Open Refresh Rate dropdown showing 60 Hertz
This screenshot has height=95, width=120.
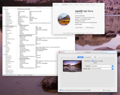102,69
